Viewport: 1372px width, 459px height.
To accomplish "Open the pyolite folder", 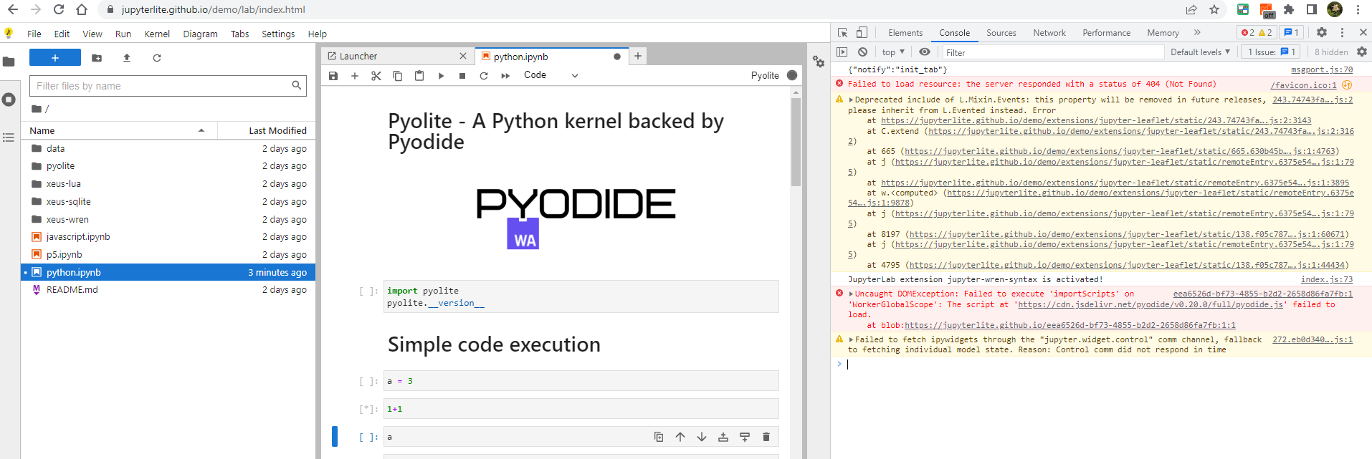I will click(x=168, y=166).
